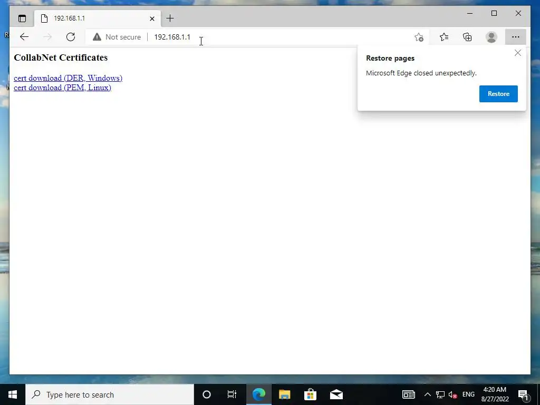Open the clock showing 4:20 AM
The width and height of the screenshot is (540, 405).
495,394
